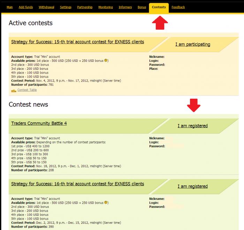Open 16-th trial account contest link

pyautogui.click(x=77, y=184)
